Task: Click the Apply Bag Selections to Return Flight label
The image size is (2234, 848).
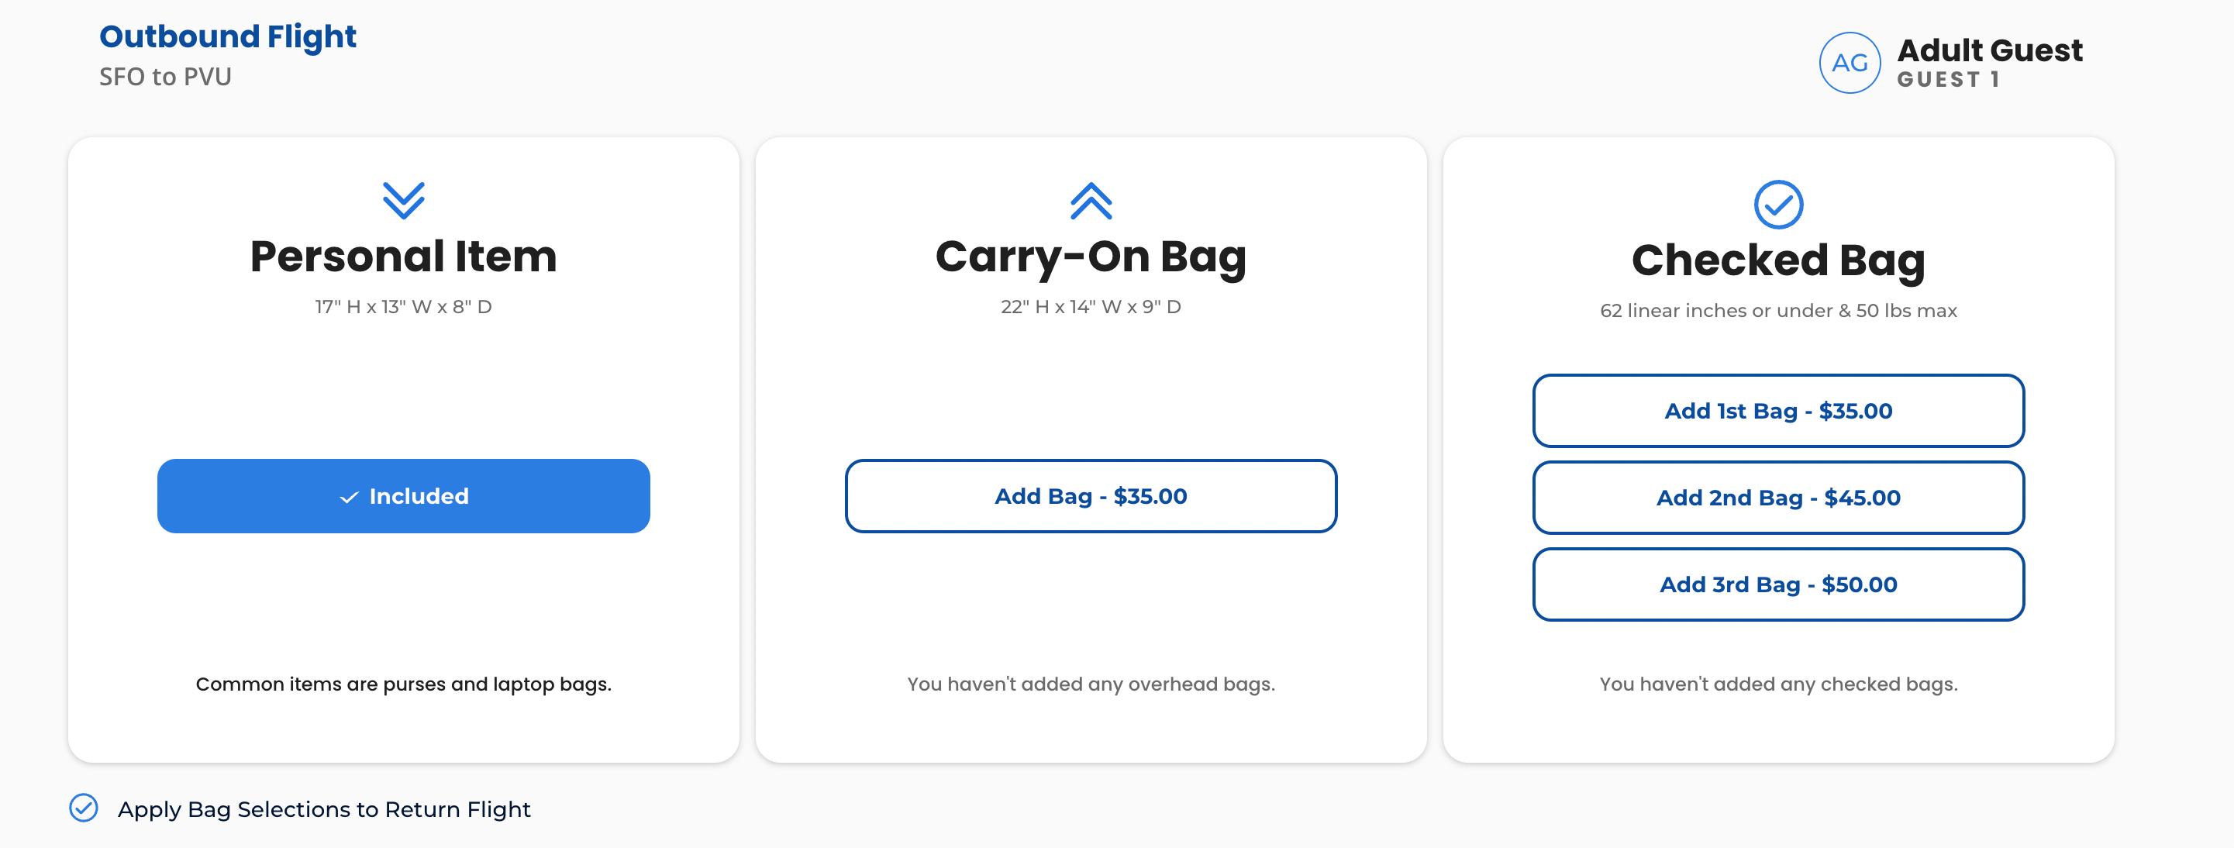Action: click(323, 809)
